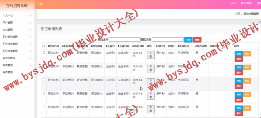Click the blue 查询 search button
This screenshot has height=118, width=261.
tap(189, 40)
